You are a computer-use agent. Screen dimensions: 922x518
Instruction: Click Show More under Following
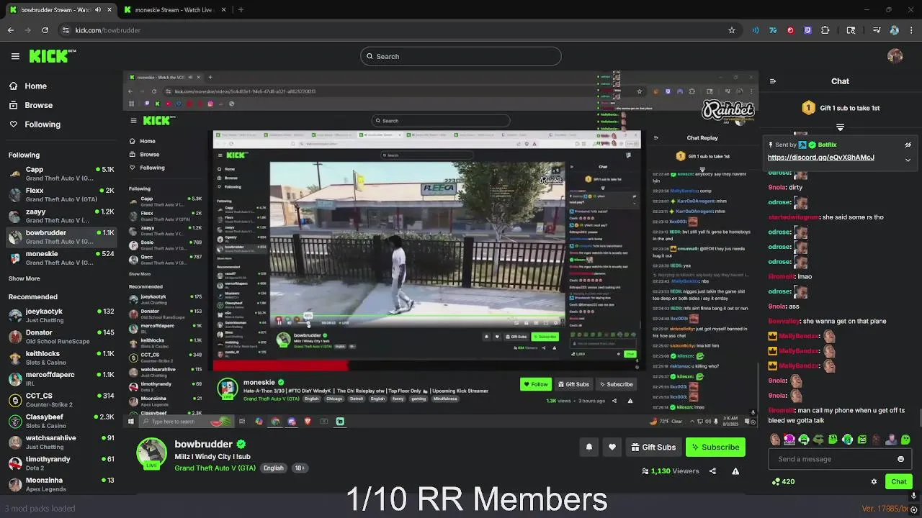(x=24, y=278)
